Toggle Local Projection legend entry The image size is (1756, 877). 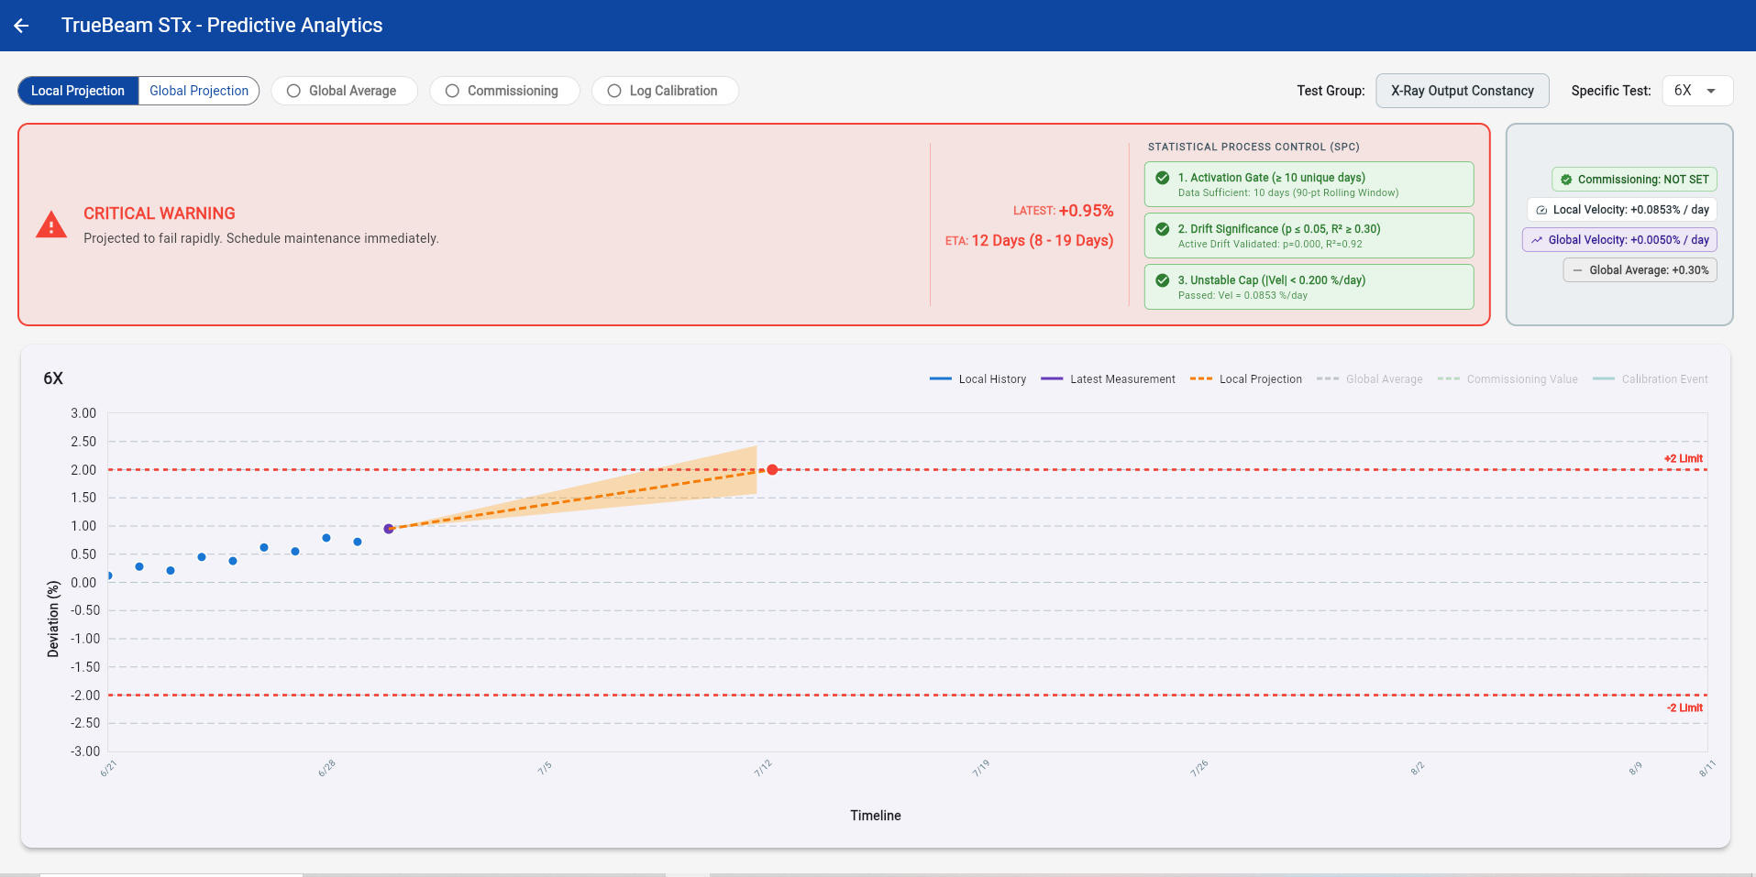1245,379
